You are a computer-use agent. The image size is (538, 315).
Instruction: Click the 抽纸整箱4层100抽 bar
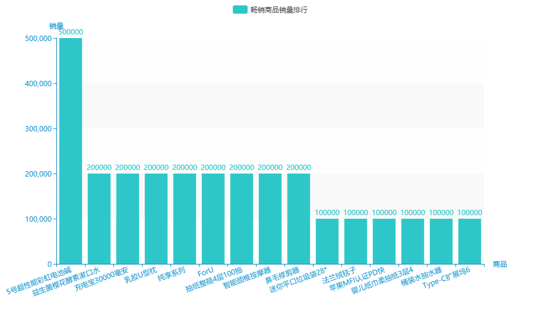[242, 219]
